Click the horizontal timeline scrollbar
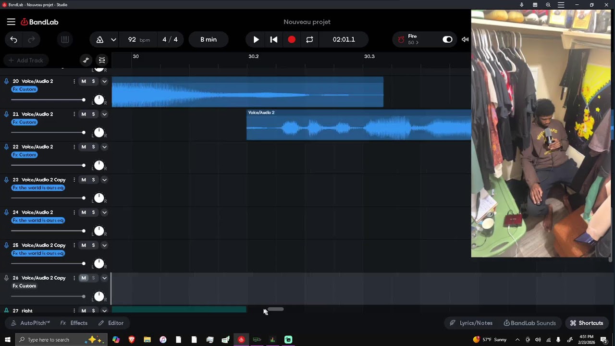The height and width of the screenshot is (346, 615). click(276, 309)
